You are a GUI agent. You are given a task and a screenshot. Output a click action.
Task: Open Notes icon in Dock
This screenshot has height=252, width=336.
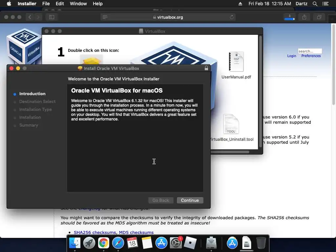pos(147,243)
